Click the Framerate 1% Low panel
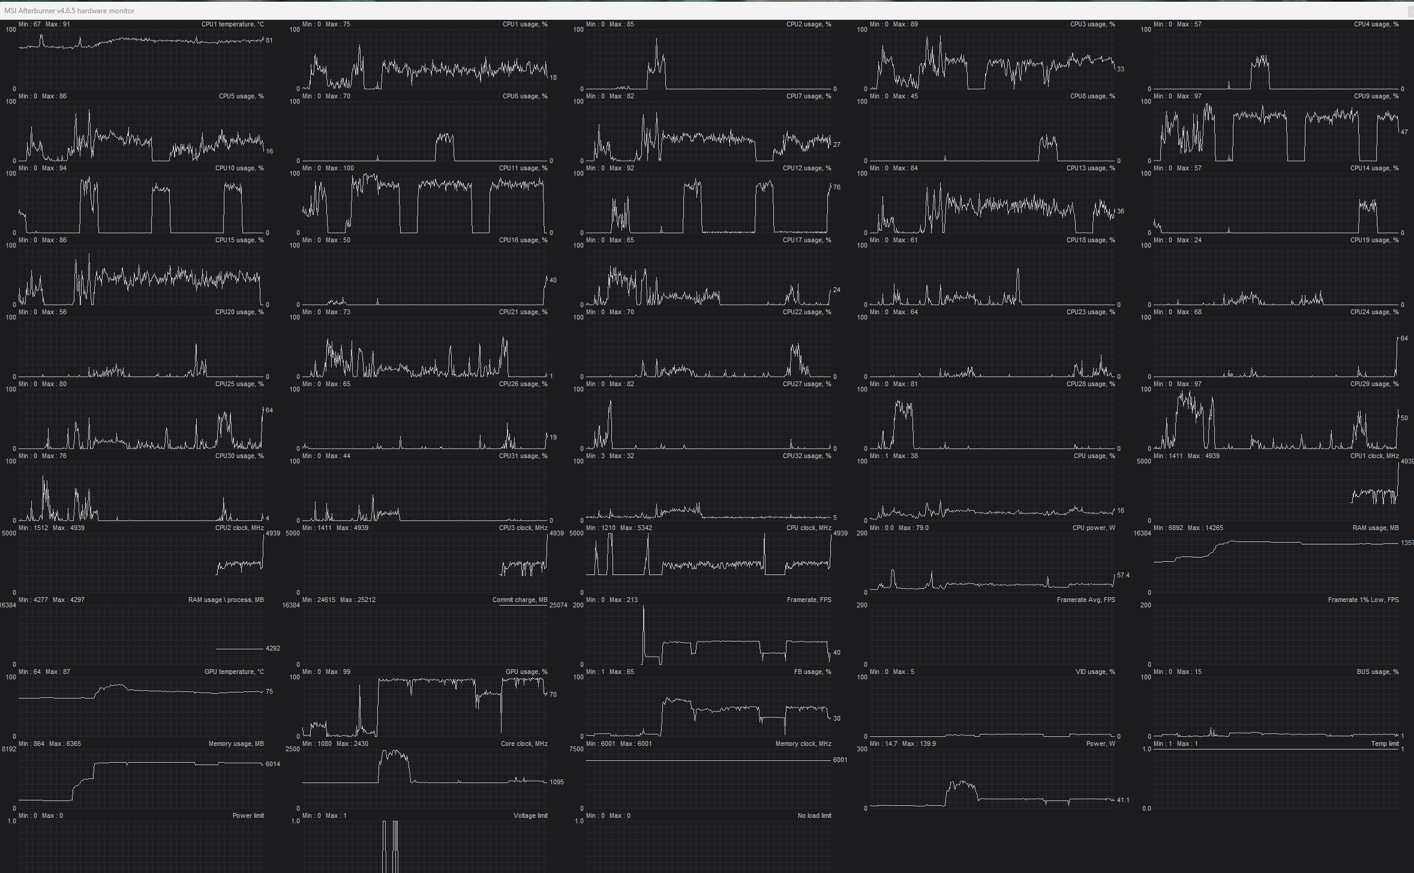The width and height of the screenshot is (1414, 873). pos(1275,634)
